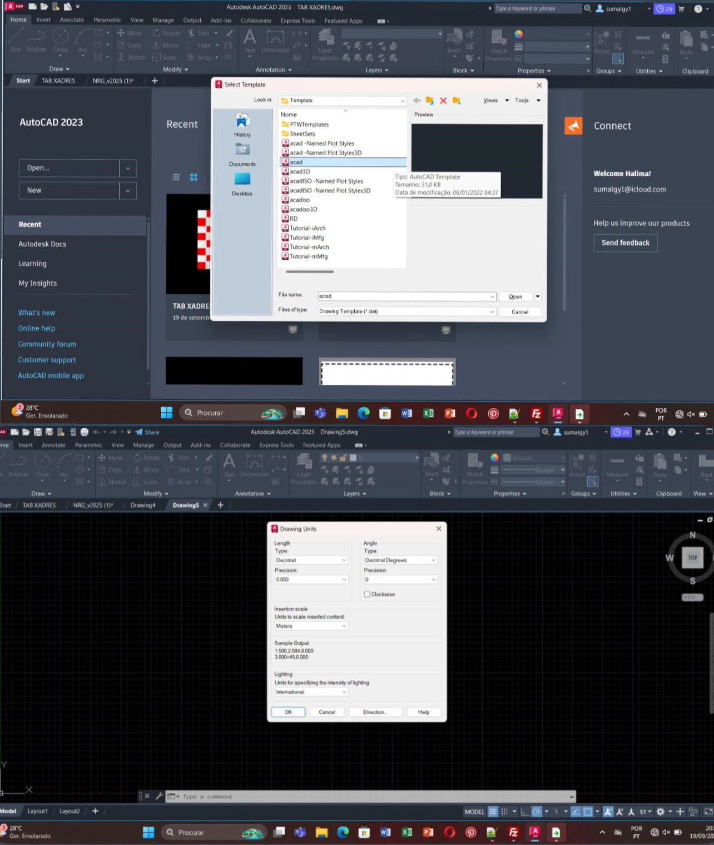Select Match Properties in the Drawing5 ribbon
Screen dimensions: 714x845
[x=475, y=468]
